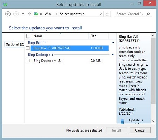This screenshot has height=140, width=158.
Task: Click the details pane scroll up arrow
Action: tap(153, 35)
